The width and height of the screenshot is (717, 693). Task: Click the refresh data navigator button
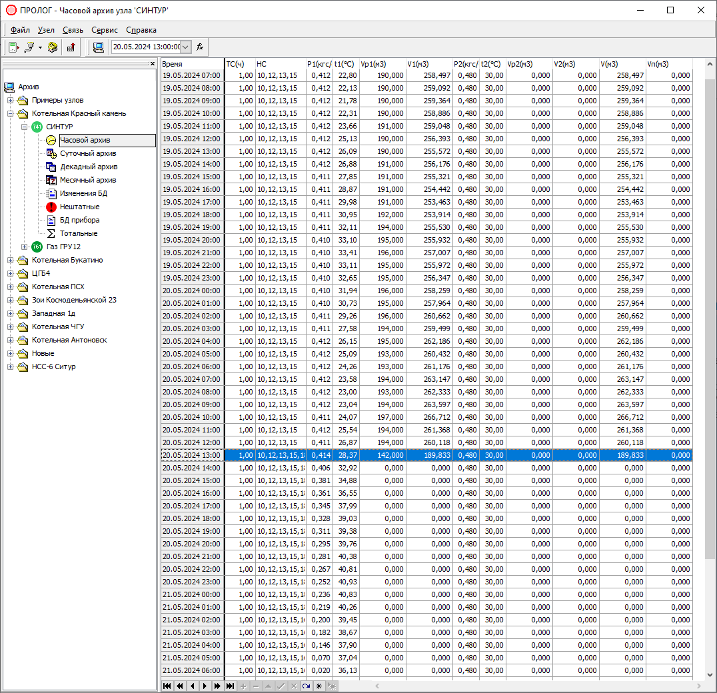point(306,686)
